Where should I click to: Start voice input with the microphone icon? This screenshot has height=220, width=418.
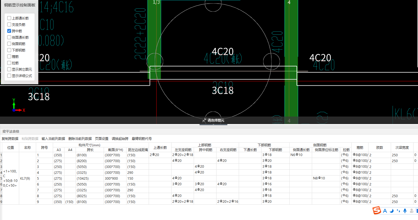click(x=405, y=211)
